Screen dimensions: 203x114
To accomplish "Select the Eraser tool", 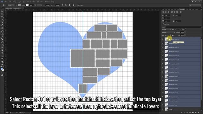I will point(2,39).
